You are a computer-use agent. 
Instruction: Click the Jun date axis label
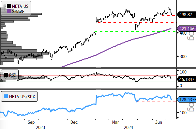click(158, 122)
